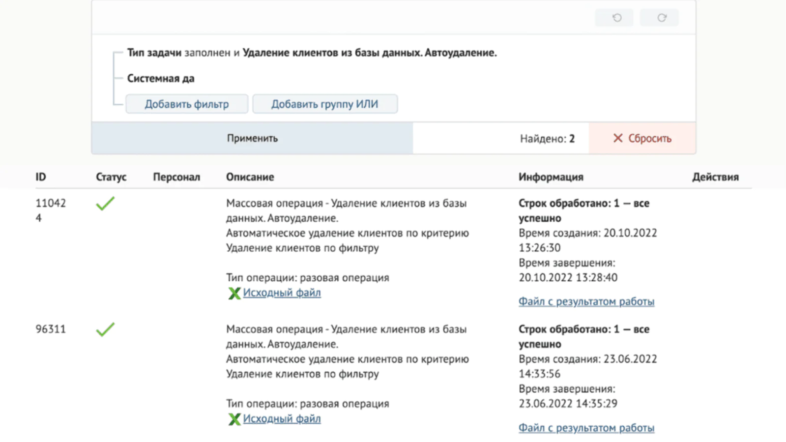Click the completion time 23.06.2022 14:35:29

[x=568, y=404]
